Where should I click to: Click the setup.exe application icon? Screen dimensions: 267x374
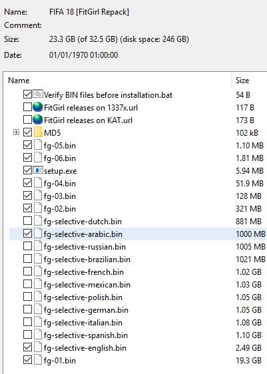tap(38, 170)
